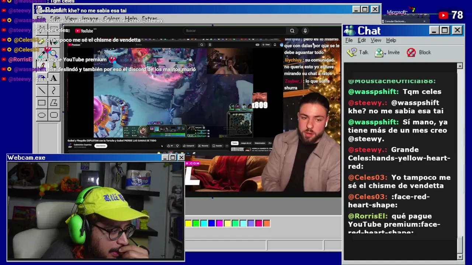The width and height of the screenshot is (472, 265).
Task: Open the View menu in Chat window
Action: pyautogui.click(x=376, y=40)
